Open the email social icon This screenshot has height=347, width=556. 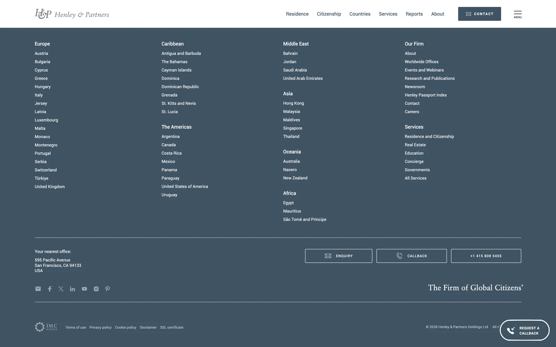tap(38, 289)
